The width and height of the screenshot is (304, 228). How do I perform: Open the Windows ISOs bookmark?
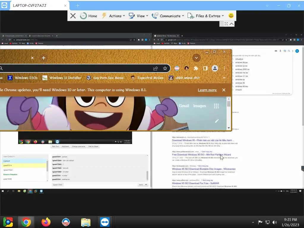pos(23,78)
